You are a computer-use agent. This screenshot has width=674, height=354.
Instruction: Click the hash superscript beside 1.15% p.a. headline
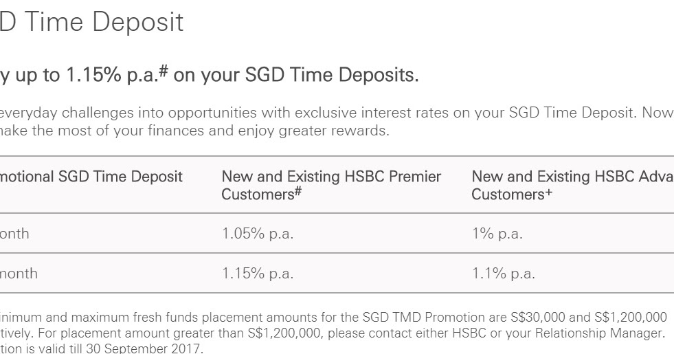(164, 71)
